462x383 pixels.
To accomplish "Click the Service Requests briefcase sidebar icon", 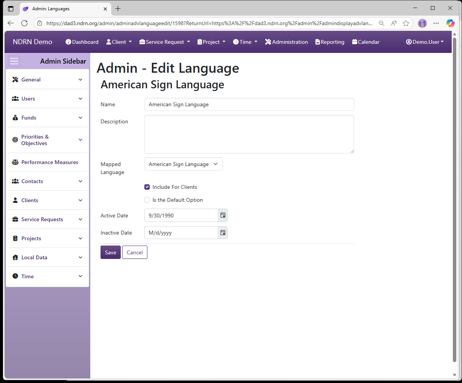I will click(x=15, y=219).
